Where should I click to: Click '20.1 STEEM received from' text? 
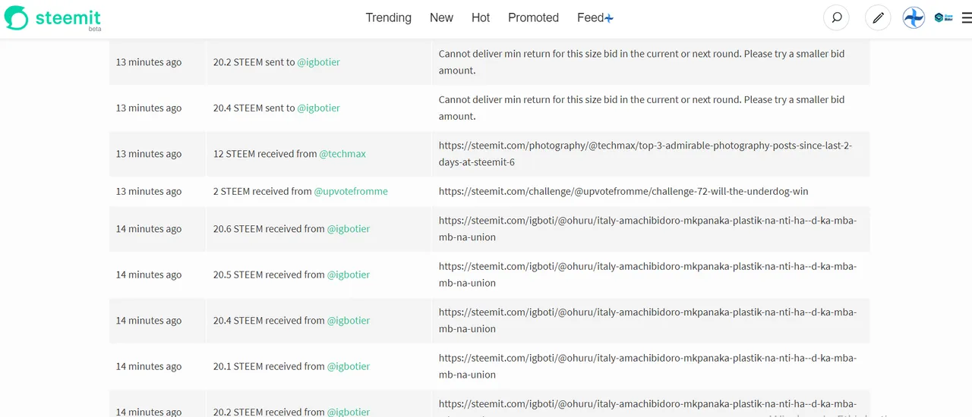tap(269, 366)
